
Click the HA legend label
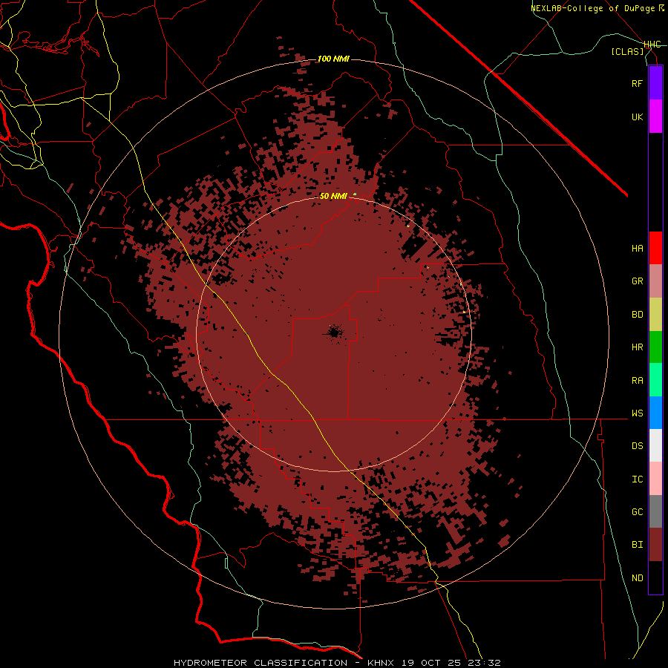(x=637, y=249)
